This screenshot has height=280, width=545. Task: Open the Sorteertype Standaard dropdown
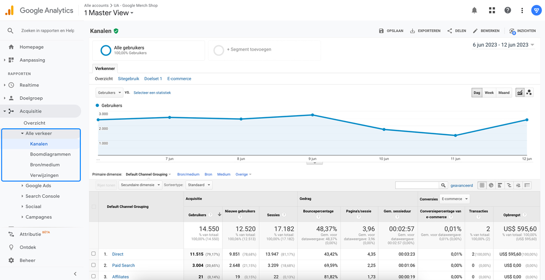[199, 185]
